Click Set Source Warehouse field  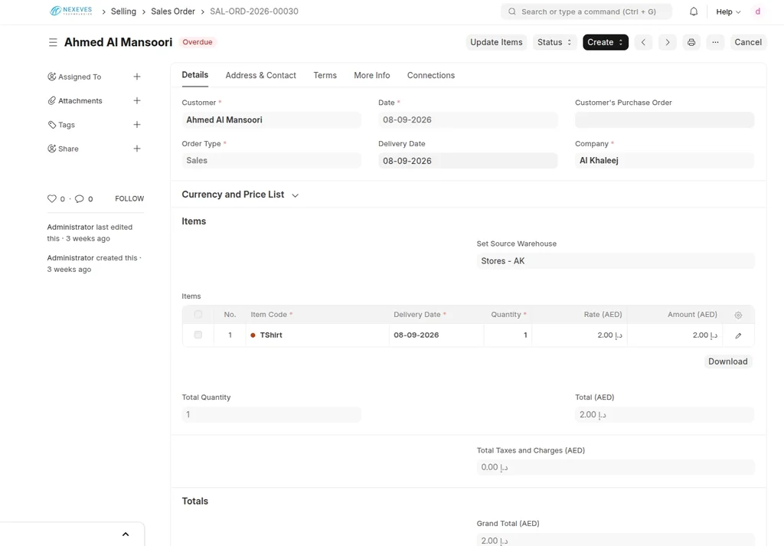pos(616,261)
